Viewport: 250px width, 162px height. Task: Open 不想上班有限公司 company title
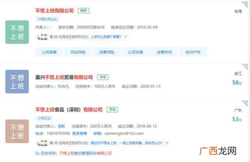coord(55,11)
